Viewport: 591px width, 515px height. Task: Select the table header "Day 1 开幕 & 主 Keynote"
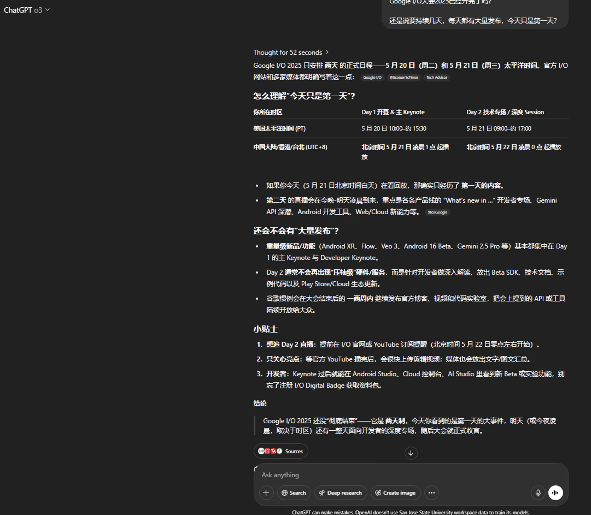tap(393, 112)
